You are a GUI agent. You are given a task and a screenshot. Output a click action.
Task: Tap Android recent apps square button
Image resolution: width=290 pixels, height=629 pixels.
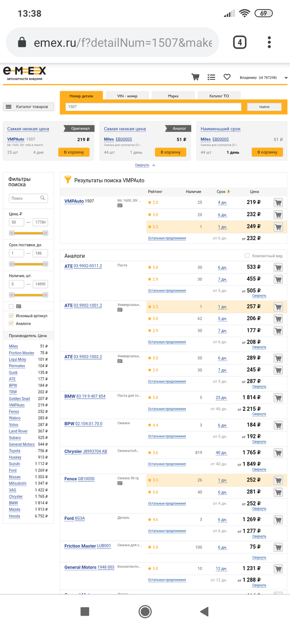coord(84,611)
